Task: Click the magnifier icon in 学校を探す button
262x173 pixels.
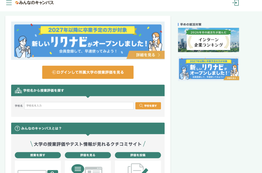Action: [141, 106]
